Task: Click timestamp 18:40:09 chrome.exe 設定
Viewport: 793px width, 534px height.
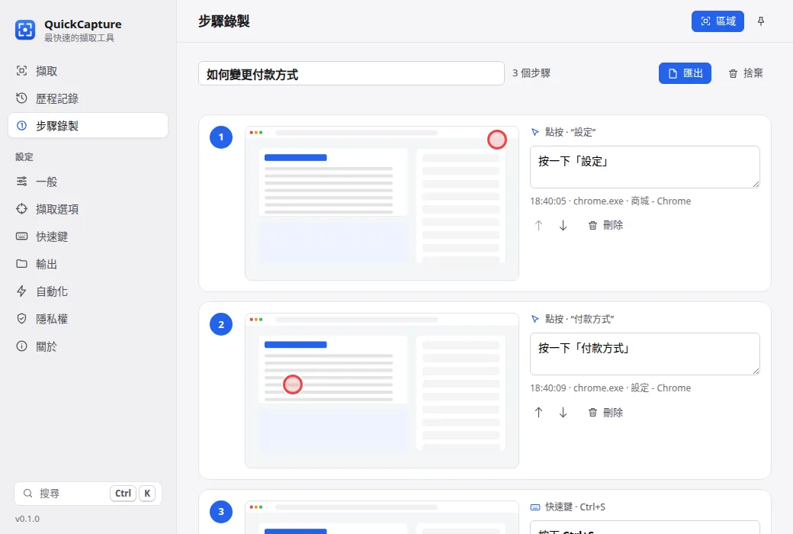Action: (x=611, y=388)
